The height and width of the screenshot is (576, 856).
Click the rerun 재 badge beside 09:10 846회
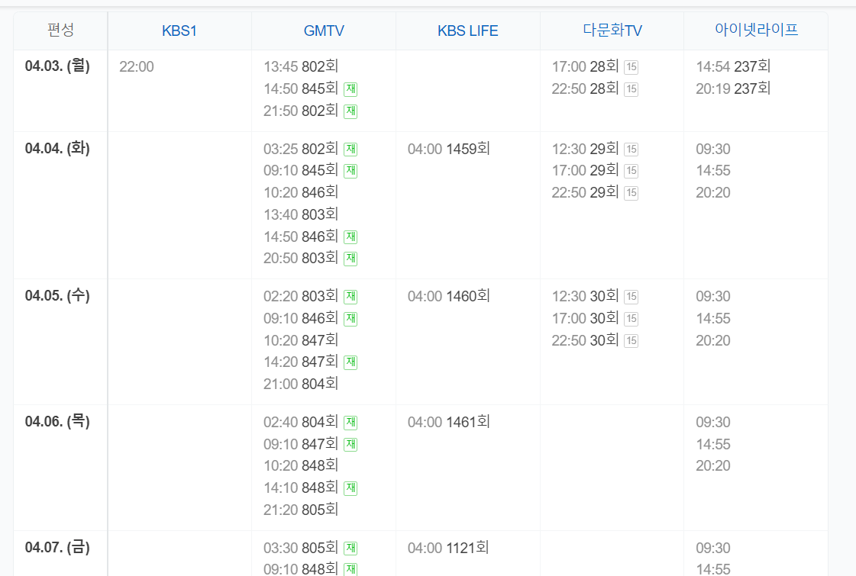tap(350, 319)
